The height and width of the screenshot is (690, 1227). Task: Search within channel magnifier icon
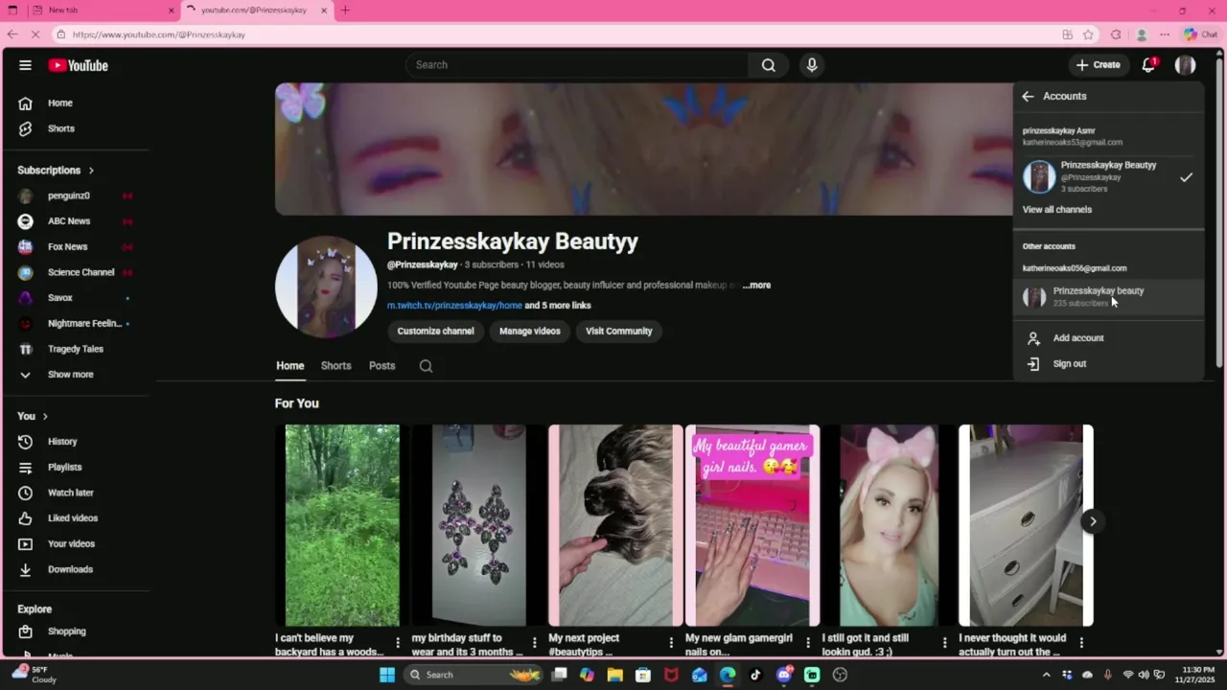(426, 366)
